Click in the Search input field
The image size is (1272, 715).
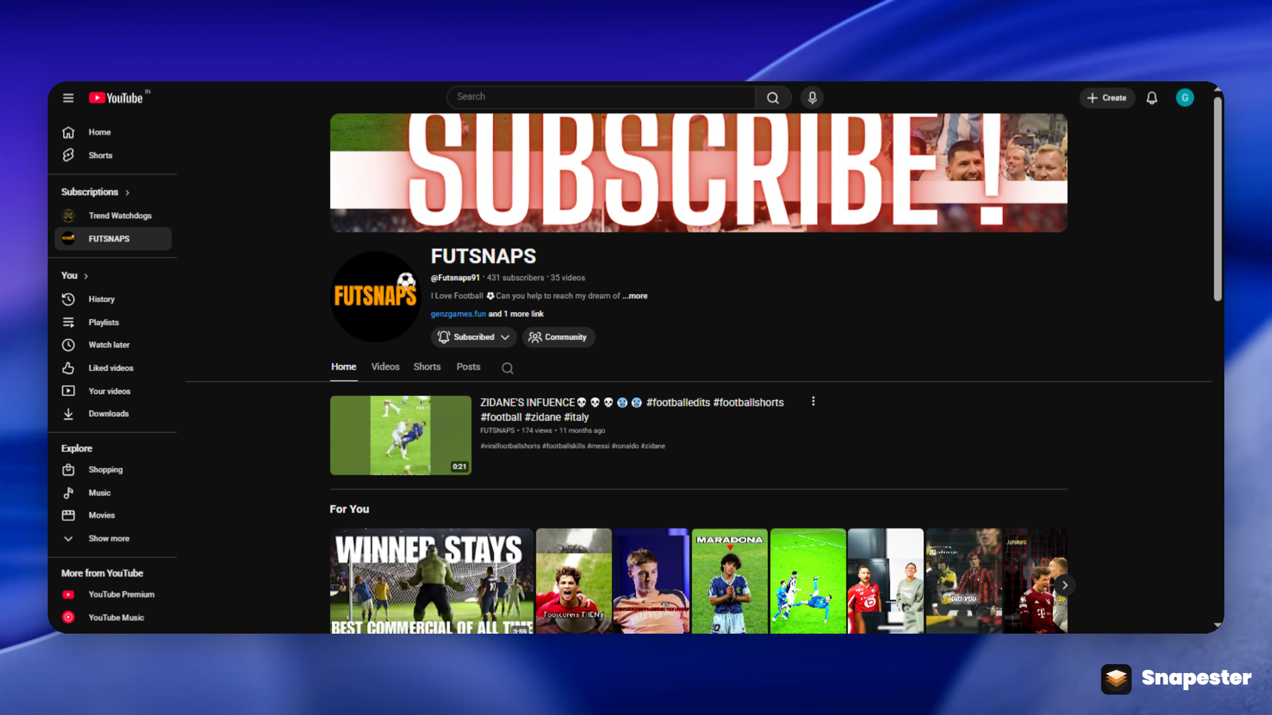pos(601,97)
